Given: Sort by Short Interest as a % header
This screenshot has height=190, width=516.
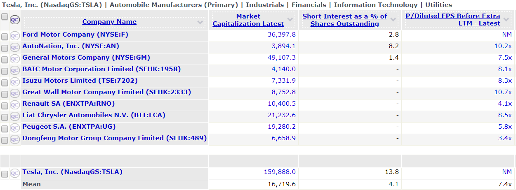Looking at the screenshot, I should pyautogui.click(x=345, y=20).
